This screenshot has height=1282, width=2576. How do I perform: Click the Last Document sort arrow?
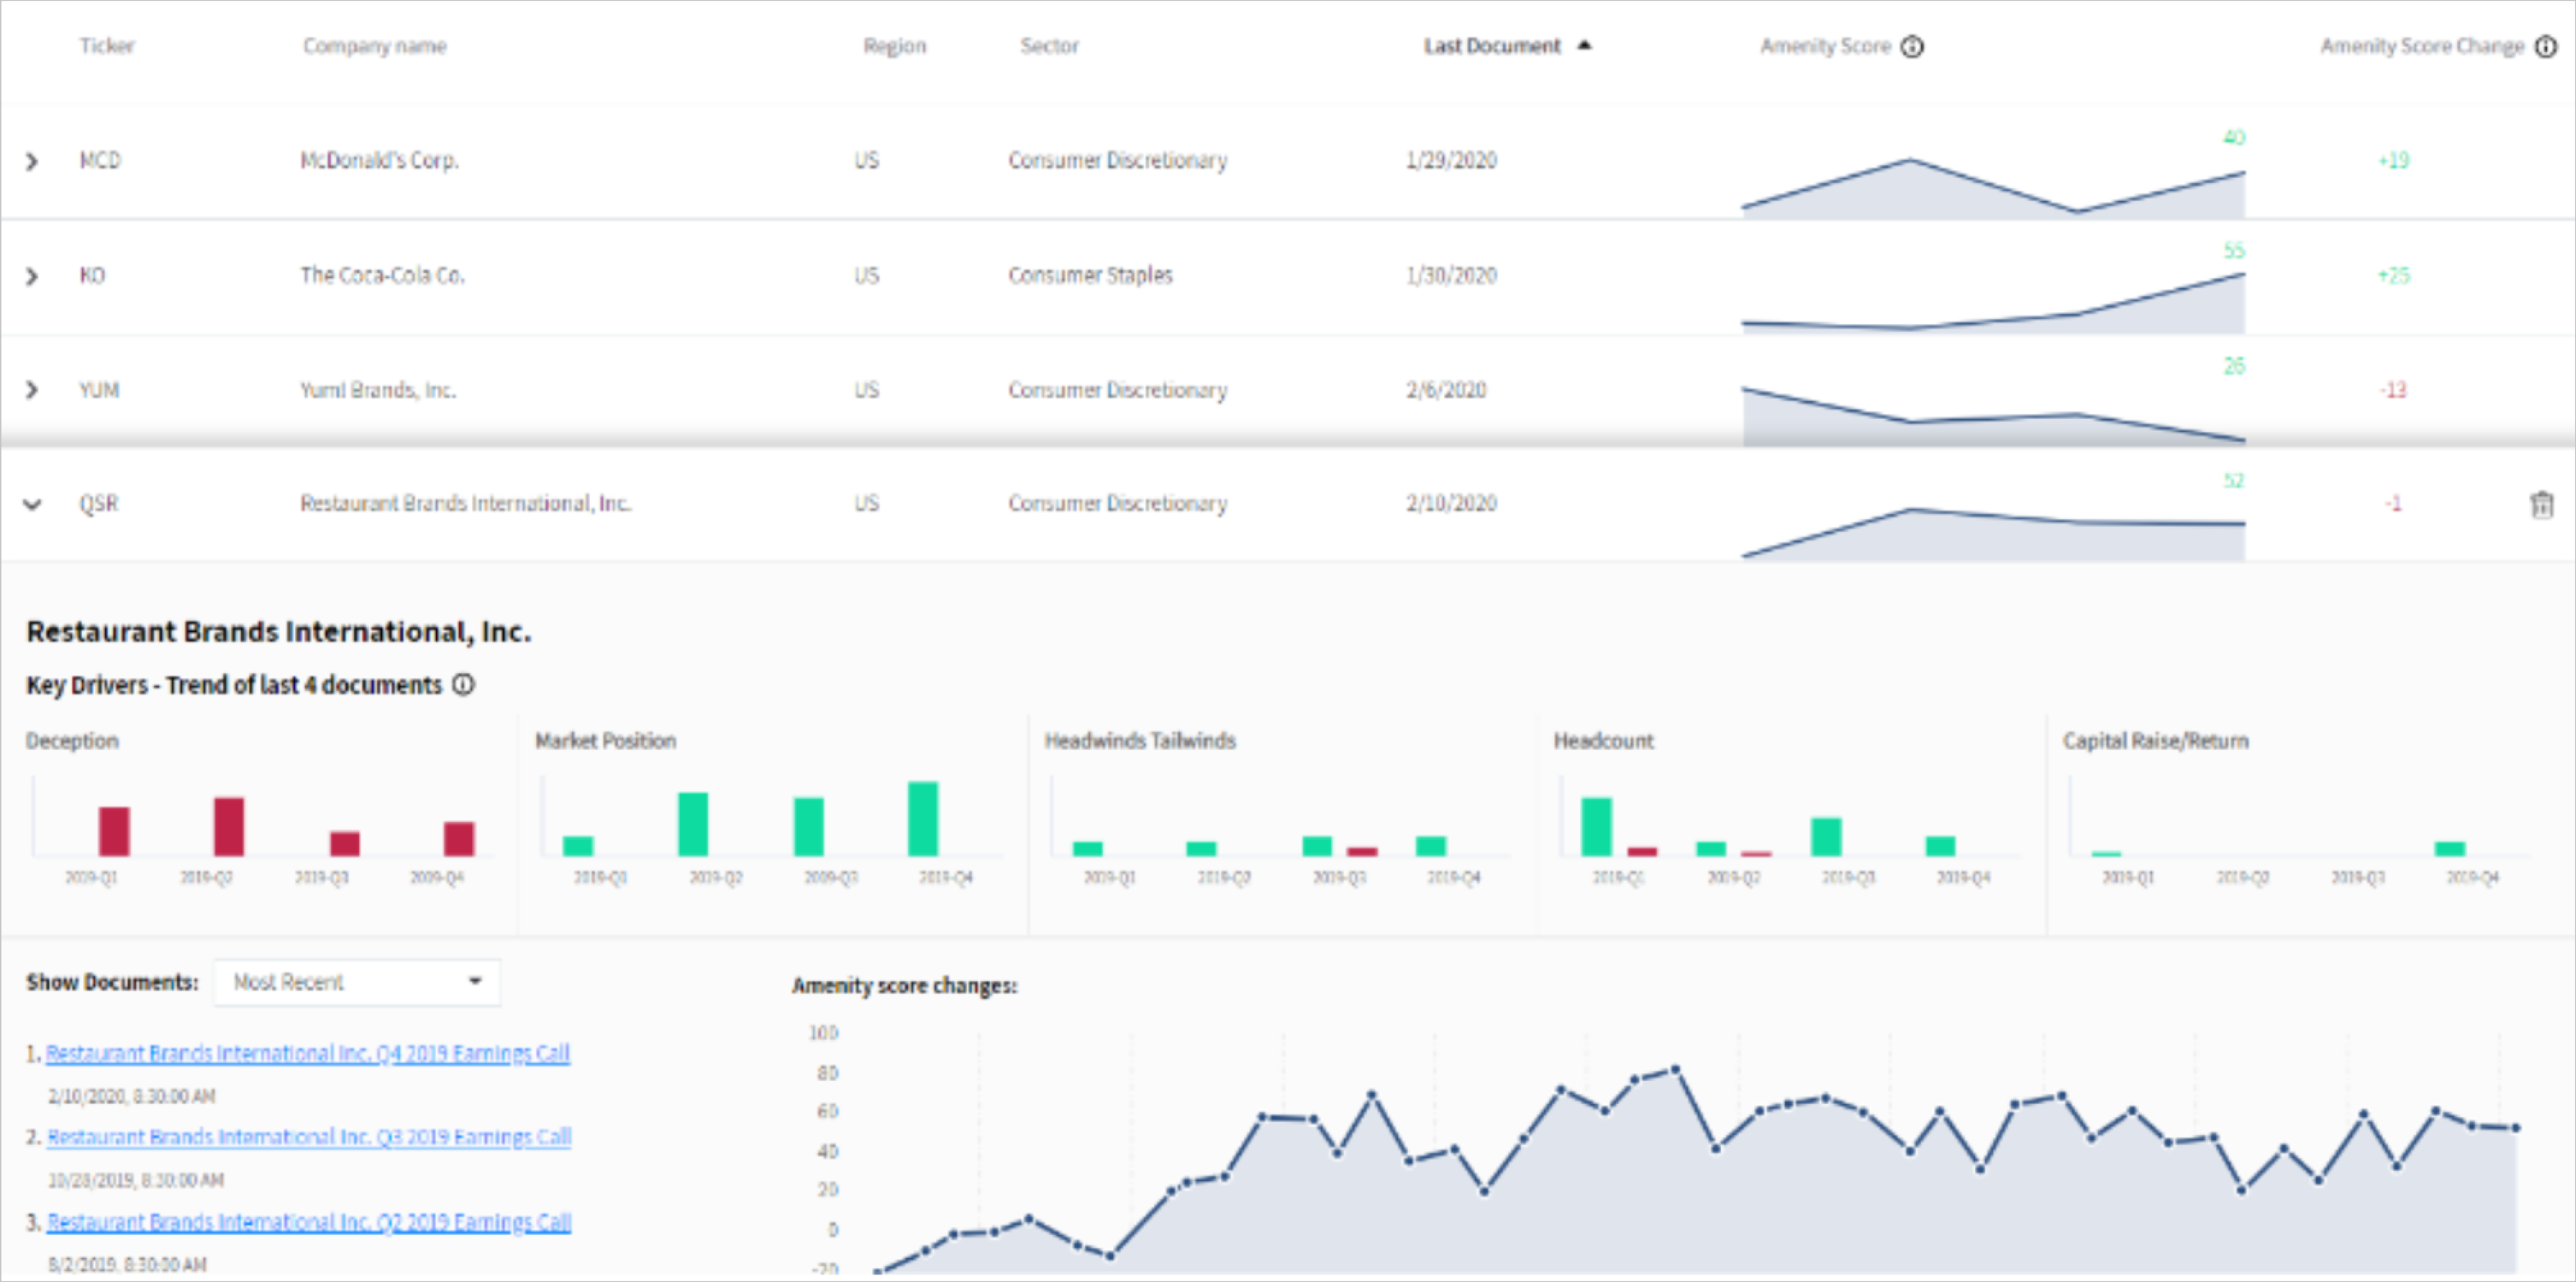1584,45
